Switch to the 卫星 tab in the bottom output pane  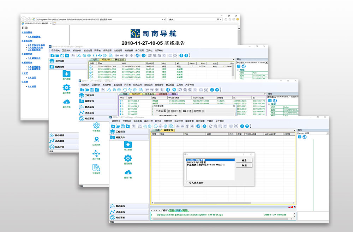pyautogui.click(x=172, y=210)
